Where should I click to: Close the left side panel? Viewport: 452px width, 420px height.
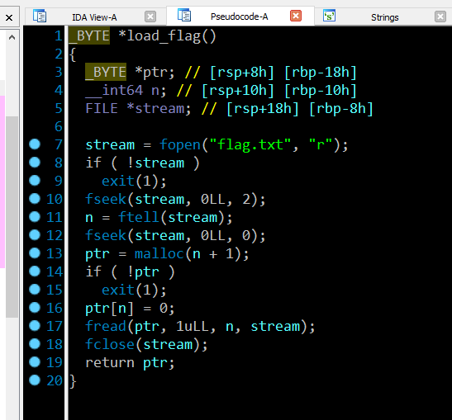tap(9, 17)
